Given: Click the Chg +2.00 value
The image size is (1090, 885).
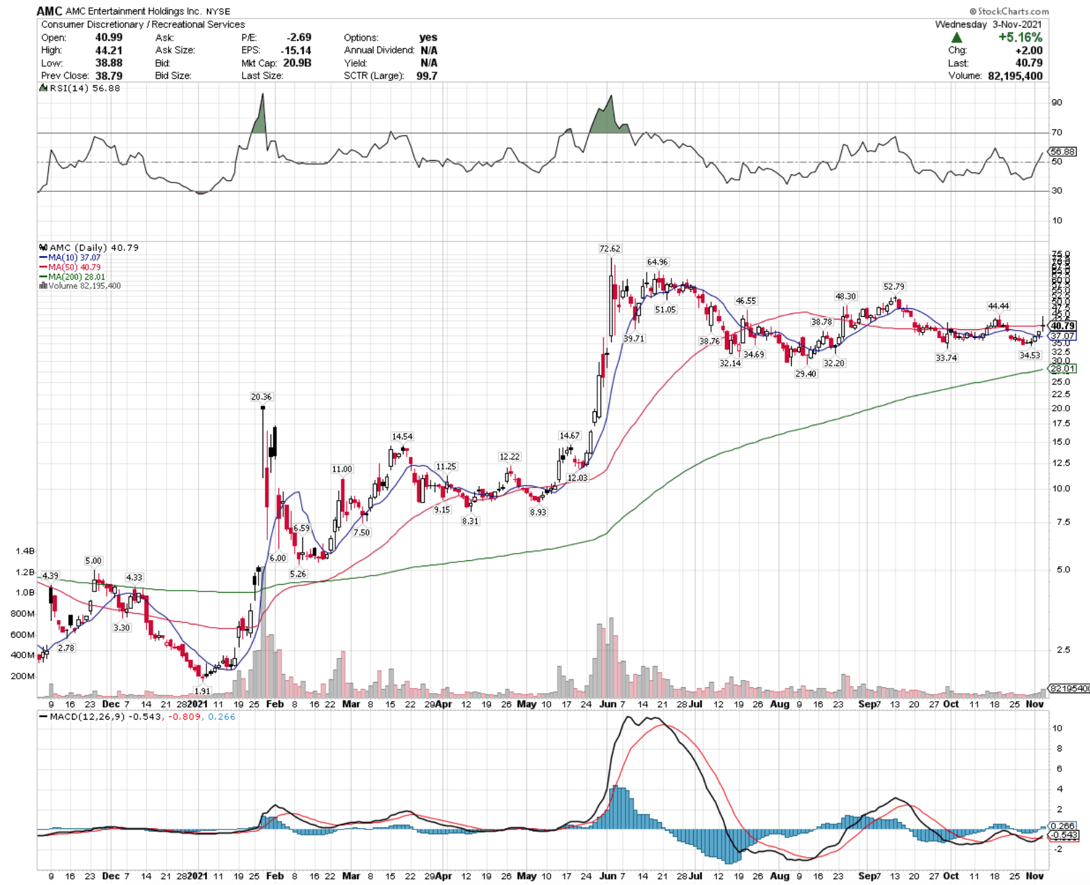Looking at the screenshot, I should click(1029, 50).
